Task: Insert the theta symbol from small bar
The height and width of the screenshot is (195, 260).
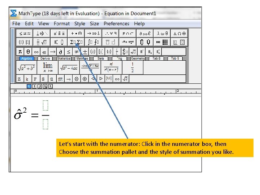Action: 28,52
